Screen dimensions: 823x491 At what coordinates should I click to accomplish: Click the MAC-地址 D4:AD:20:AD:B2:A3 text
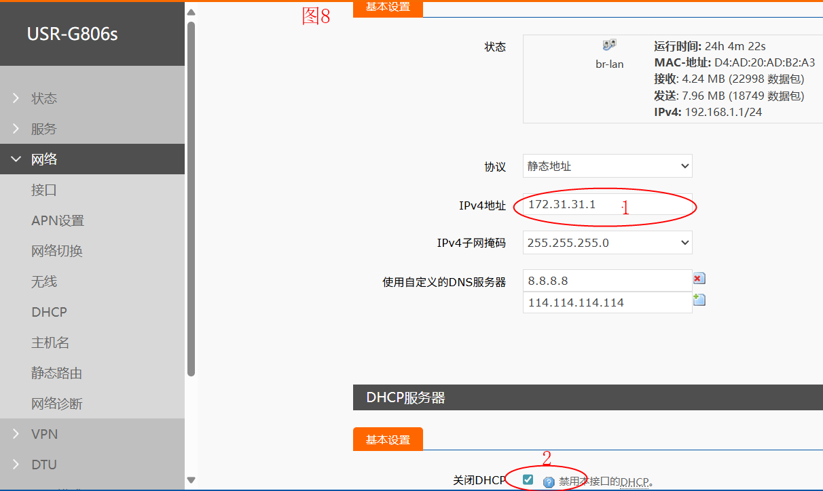click(x=735, y=62)
